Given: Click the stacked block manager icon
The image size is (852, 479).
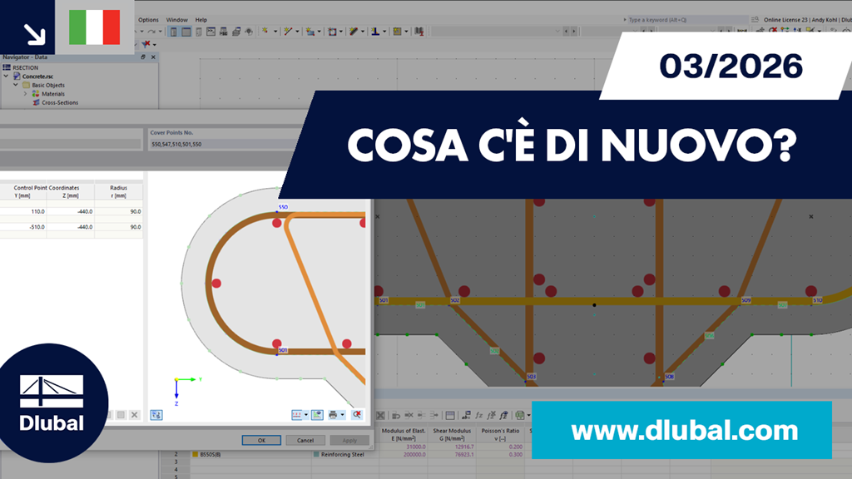Looking at the screenshot, I should click(235, 32).
